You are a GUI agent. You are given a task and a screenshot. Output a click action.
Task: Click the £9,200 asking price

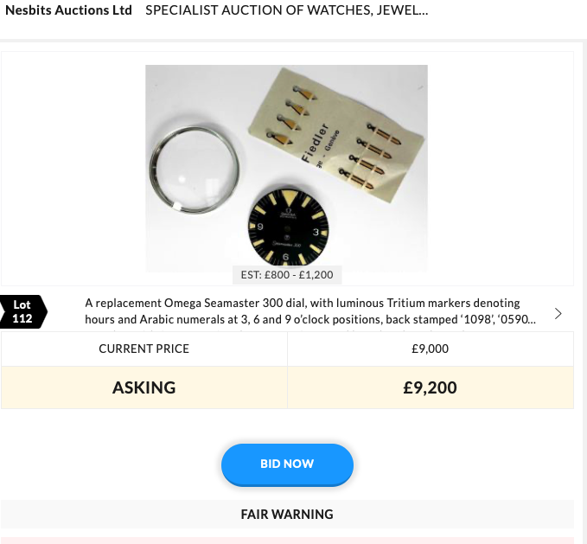tap(431, 387)
